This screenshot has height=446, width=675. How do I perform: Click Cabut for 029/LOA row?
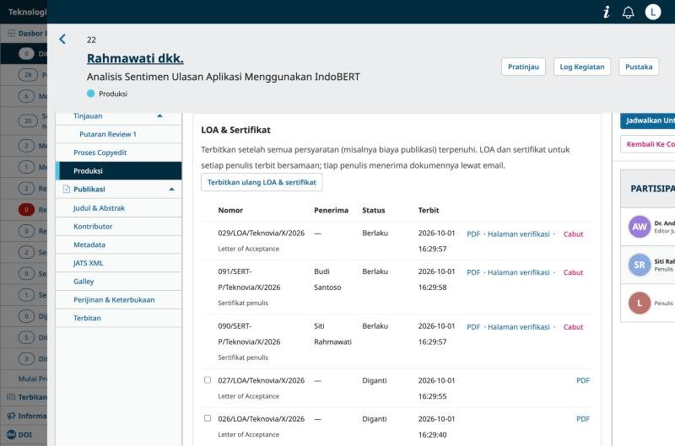[573, 234]
